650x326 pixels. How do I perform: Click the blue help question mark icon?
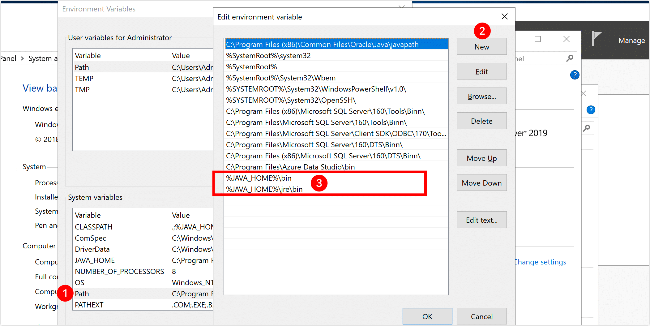[x=574, y=75]
